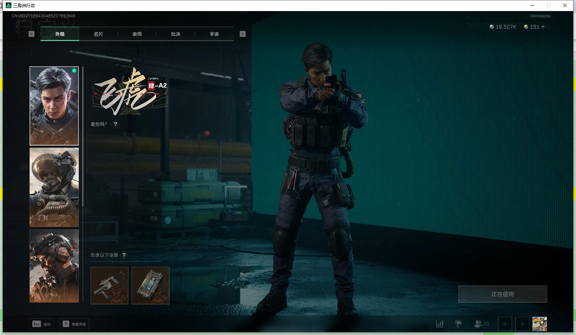This screenshot has width=576, height=335.
Task: Click the first empty squad slot plus
Action: pos(505,324)
